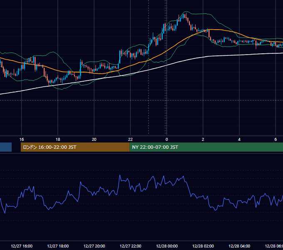Select the NY 22:00-07:00 JST session bar
283x250 pixels.
206,147
